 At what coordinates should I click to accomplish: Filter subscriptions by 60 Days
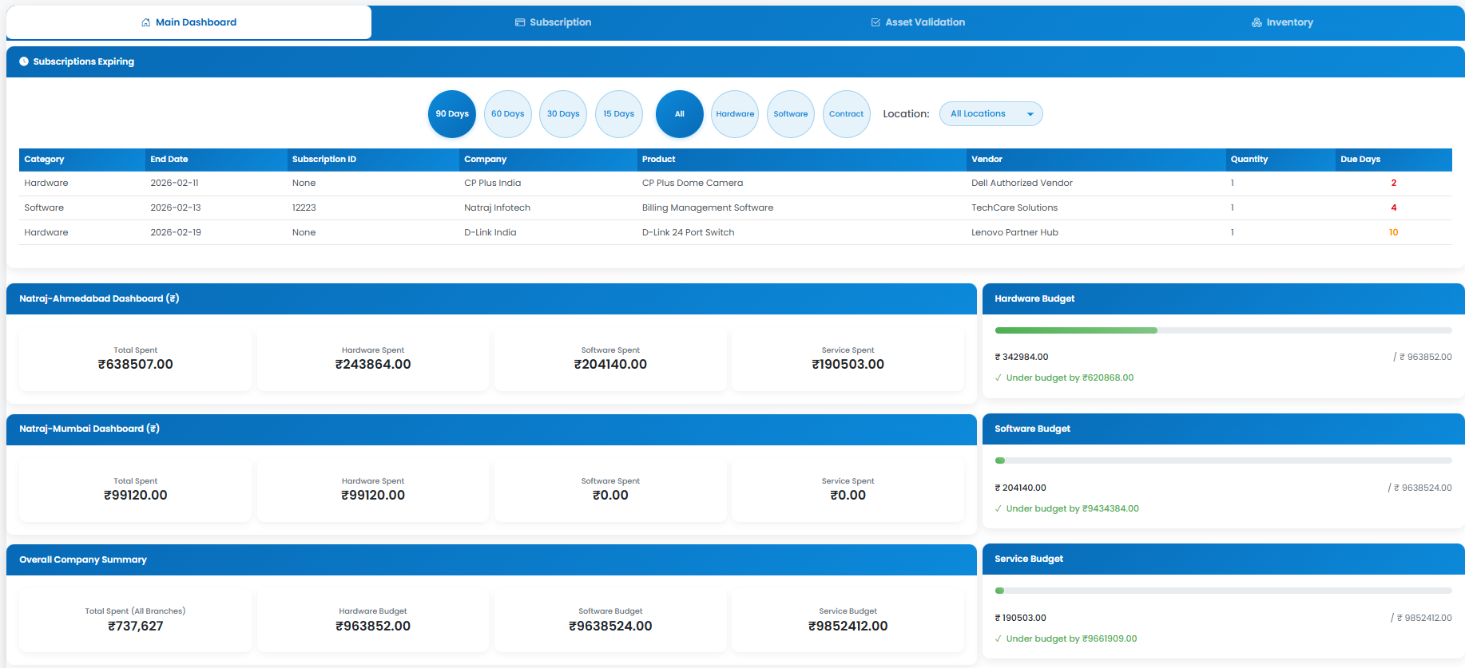(508, 114)
